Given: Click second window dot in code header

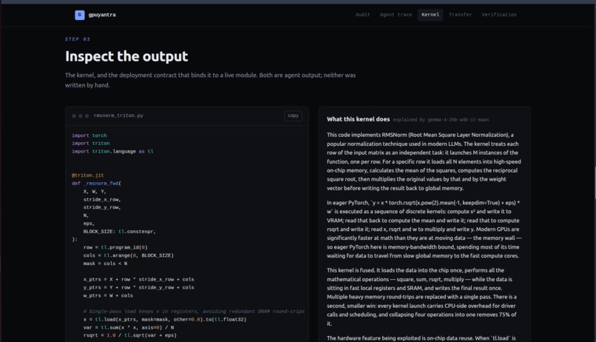Looking at the screenshot, I should [x=80, y=116].
